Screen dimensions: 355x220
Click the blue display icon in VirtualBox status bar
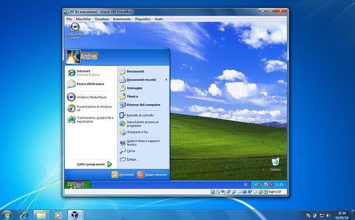[x=245, y=191]
